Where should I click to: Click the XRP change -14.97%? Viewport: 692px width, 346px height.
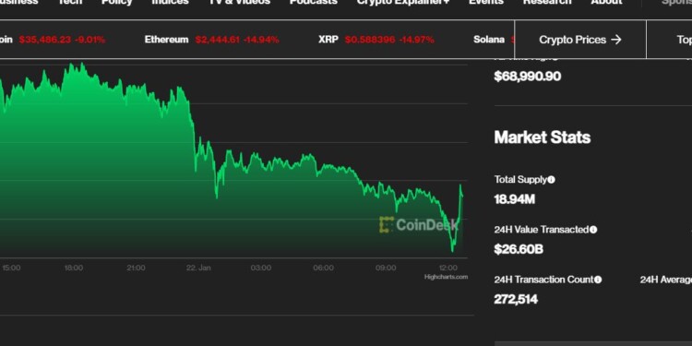coord(417,40)
